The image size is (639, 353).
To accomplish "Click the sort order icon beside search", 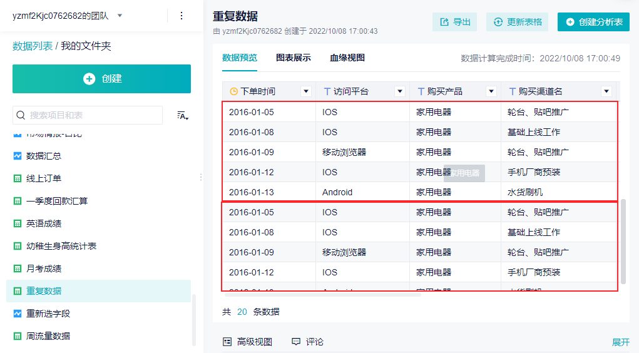I will click(183, 115).
